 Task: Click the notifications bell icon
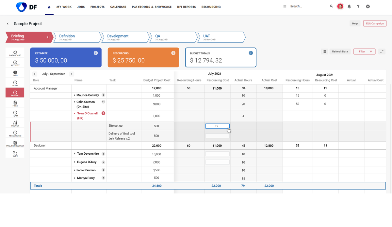point(349,6)
